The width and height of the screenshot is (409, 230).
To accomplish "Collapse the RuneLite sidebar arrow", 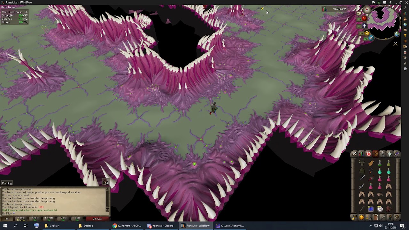I will 390,2.
